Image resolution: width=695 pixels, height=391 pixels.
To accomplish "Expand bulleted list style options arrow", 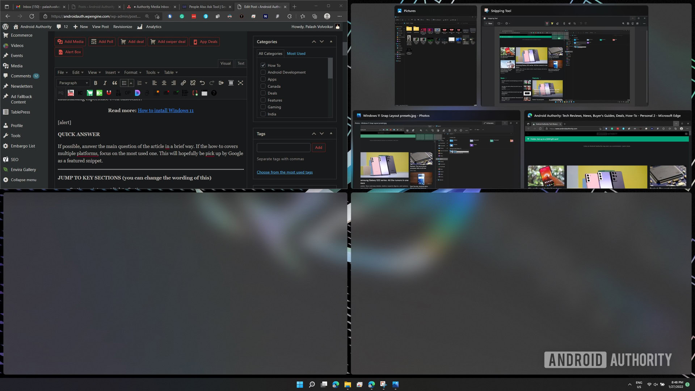I will click(x=131, y=83).
